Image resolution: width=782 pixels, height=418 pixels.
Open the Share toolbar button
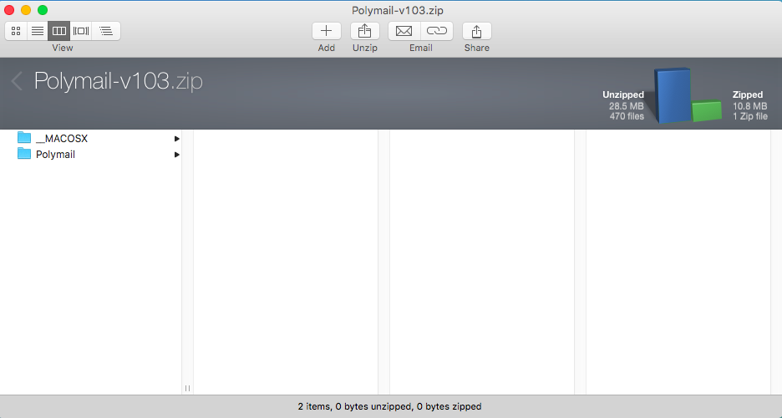pos(477,31)
